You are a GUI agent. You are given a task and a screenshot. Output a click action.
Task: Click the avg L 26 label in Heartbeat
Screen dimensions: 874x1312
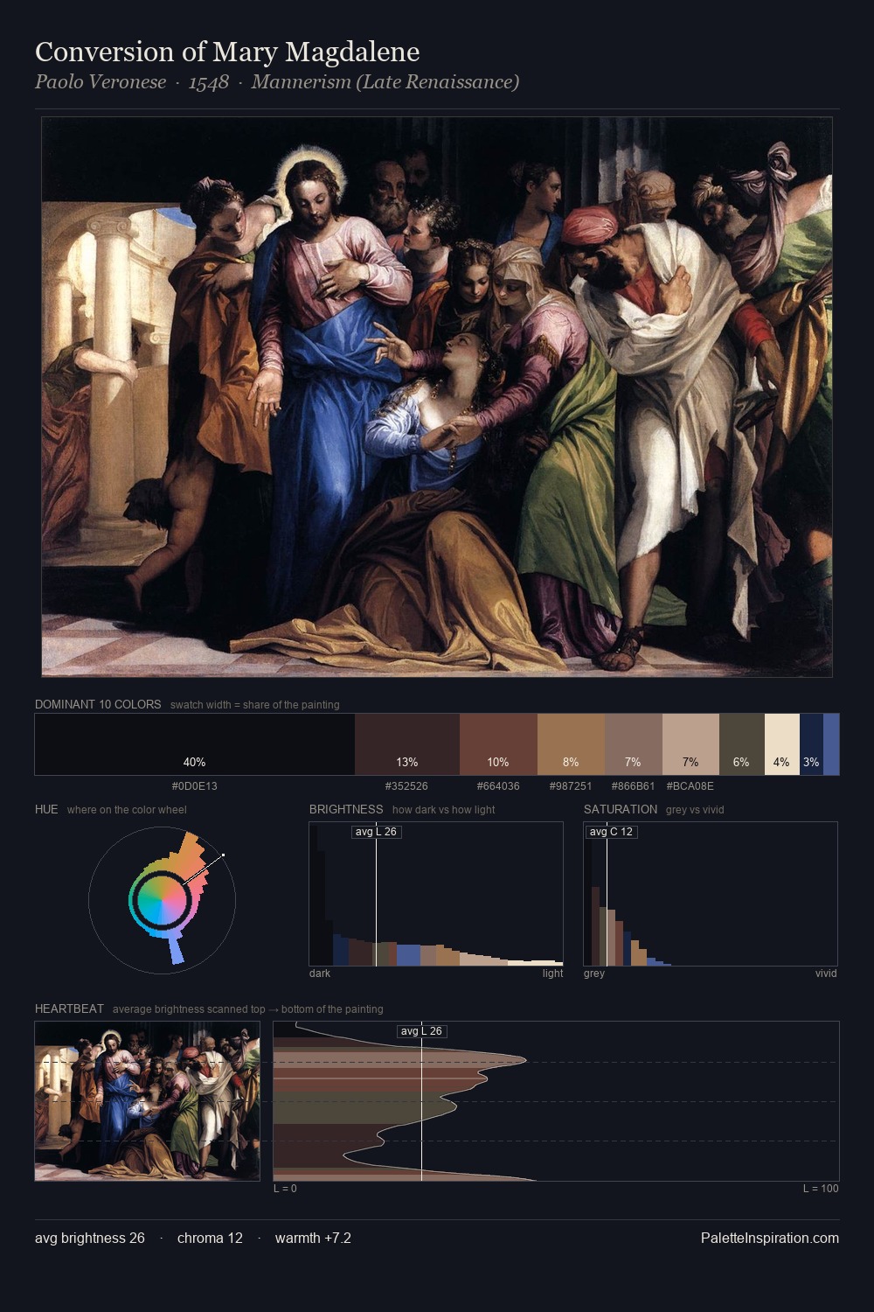point(421,1031)
